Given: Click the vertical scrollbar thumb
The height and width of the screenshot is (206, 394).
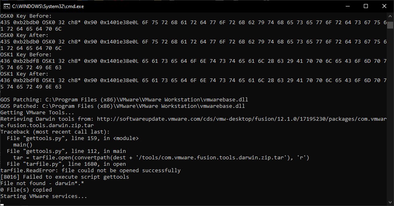Looking at the screenshot, I should [390, 25].
